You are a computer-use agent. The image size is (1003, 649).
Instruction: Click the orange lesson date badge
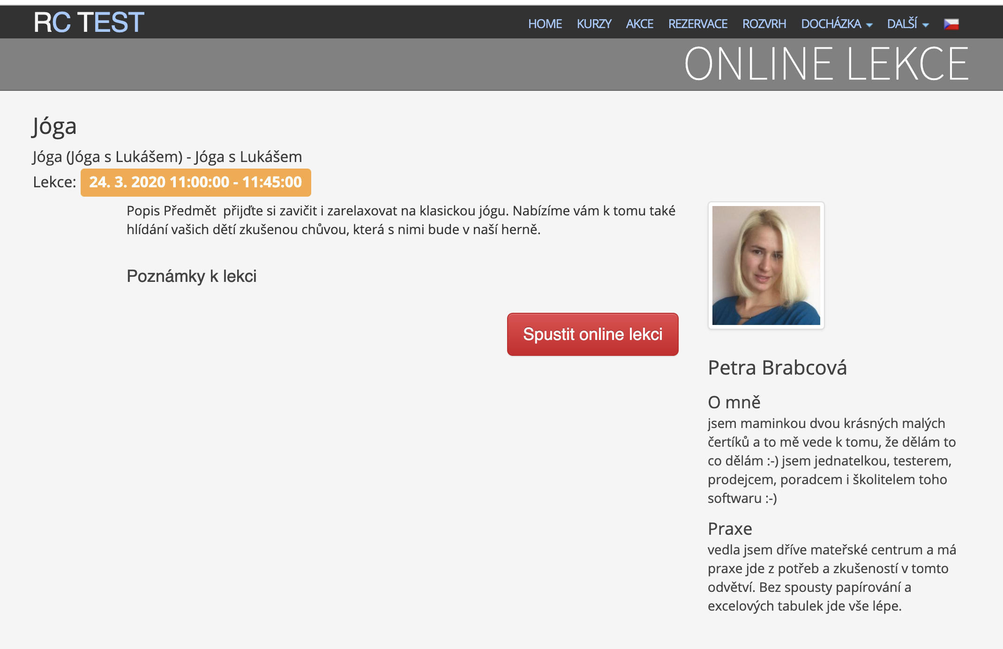point(195,182)
